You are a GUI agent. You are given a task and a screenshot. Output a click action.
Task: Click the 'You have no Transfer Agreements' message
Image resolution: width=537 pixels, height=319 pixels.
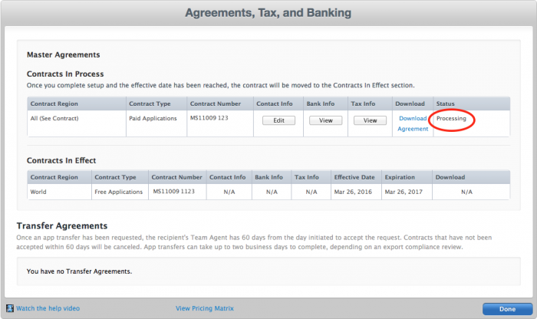[x=80, y=271]
